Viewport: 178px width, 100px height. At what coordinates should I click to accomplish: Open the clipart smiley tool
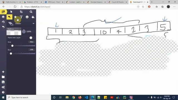coord(27,17)
